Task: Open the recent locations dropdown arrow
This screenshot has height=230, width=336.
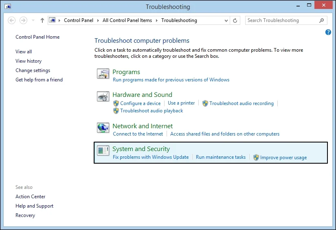Action: tap(33, 21)
